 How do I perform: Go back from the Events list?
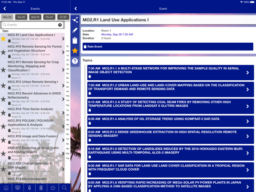point(5,9)
